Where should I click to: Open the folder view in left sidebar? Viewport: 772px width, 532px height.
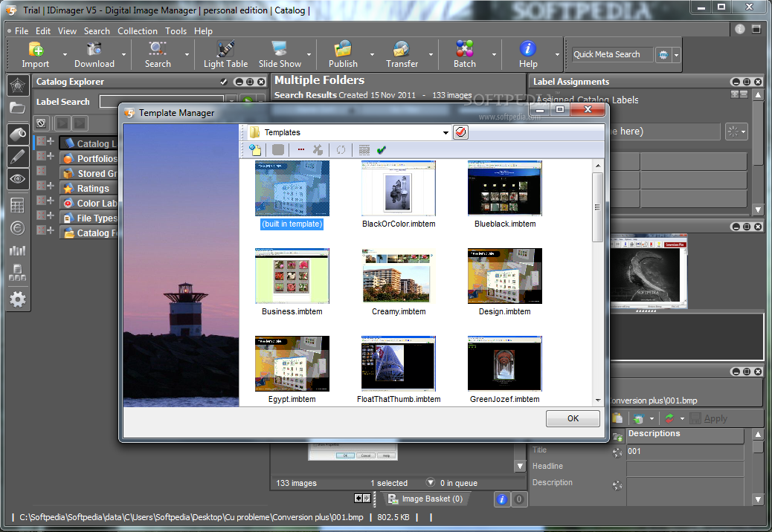pos(18,108)
